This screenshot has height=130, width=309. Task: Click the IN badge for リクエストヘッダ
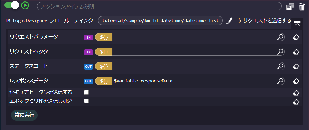click(x=88, y=52)
